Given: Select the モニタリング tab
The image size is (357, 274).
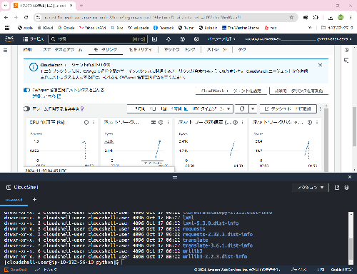Looking at the screenshot, I should coord(106,50).
